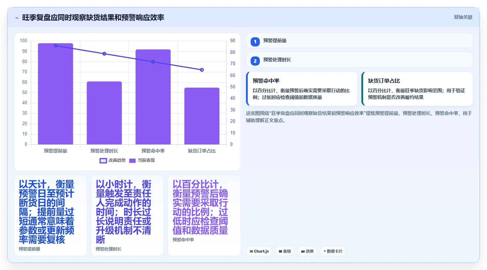Open the 以天计 large-text data card
Viewport: 487px width, 270px height.
(x=50, y=215)
